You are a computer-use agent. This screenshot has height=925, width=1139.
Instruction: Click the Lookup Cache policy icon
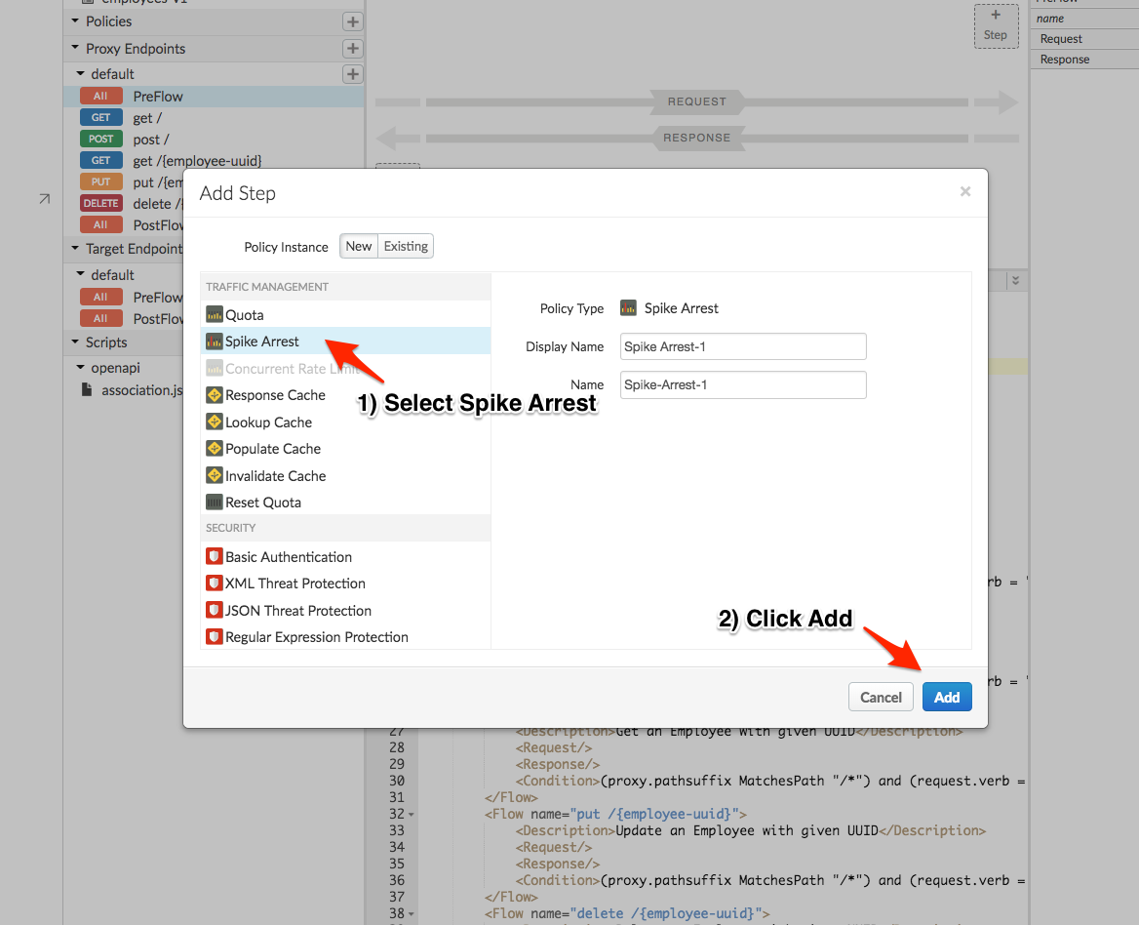(x=214, y=422)
